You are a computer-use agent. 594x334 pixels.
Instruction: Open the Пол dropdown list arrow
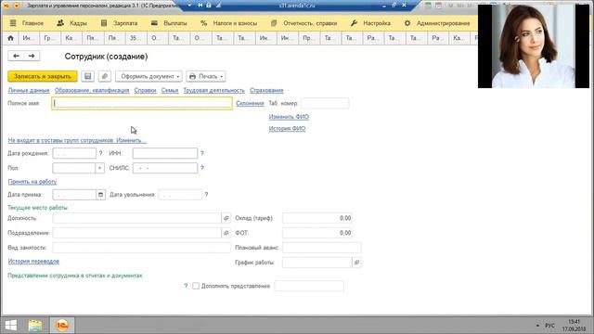pyautogui.click(x=99, y=168)
